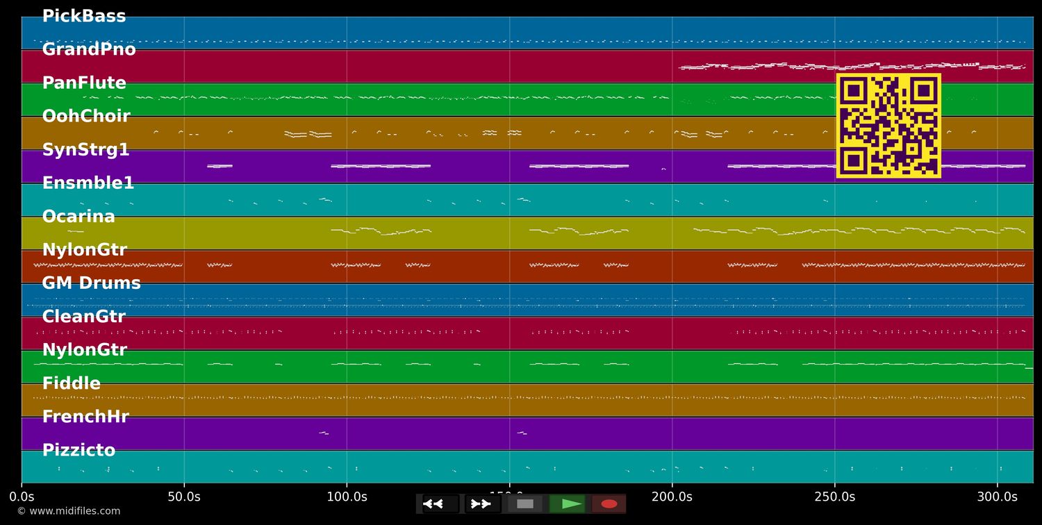Open the www.midifiles.com copyright link

pos(68,511)
